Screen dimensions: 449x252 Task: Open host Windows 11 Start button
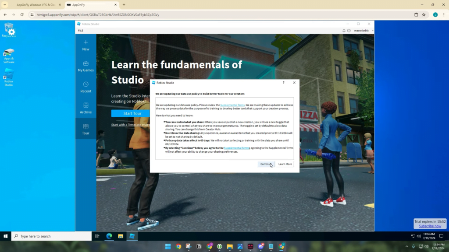click(x=168, y=246)
